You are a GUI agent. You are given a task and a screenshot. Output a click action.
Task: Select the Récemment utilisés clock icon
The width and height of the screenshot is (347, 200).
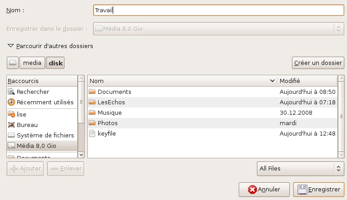tap(12, 102)
